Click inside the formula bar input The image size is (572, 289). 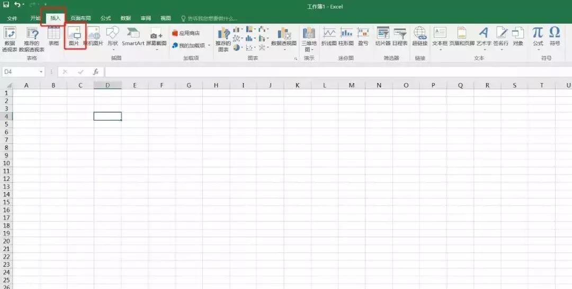point(338,72)
